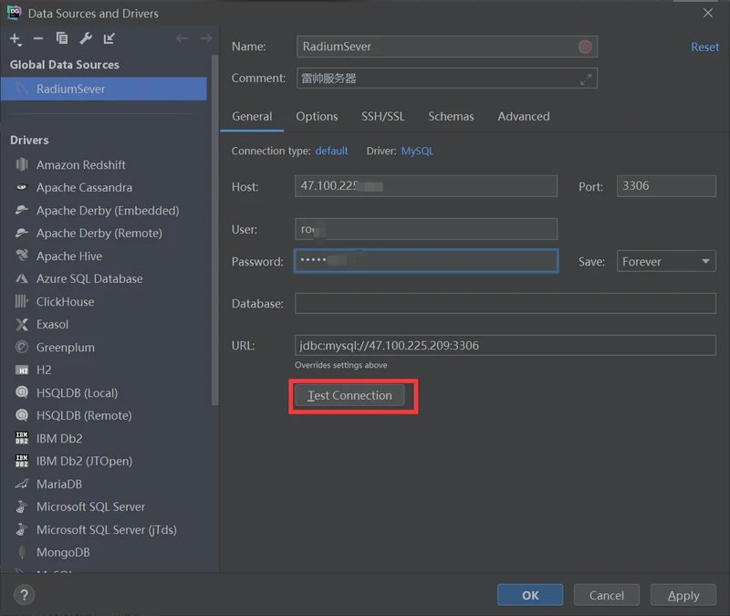Choose the Apache Derby (Embedded) driver

click(108, 211)
